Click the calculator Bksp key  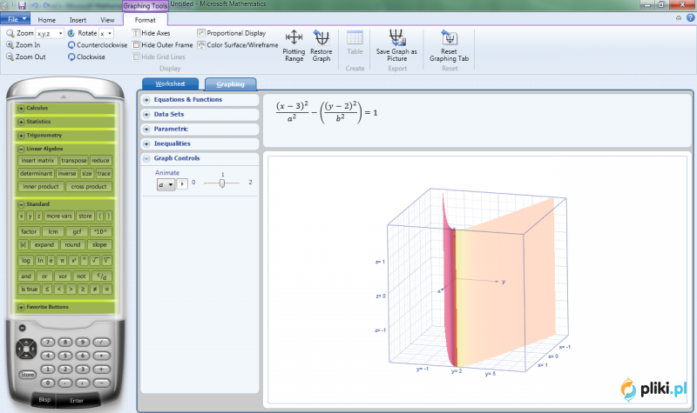[x=44, y=400]
